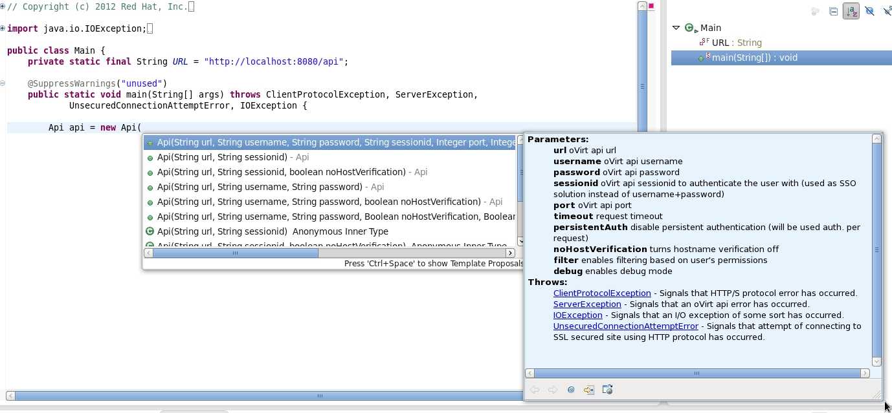Open Javadoc in external browser icon
The height and width of the screenshot is (413, 892).
tap(607, 390)
